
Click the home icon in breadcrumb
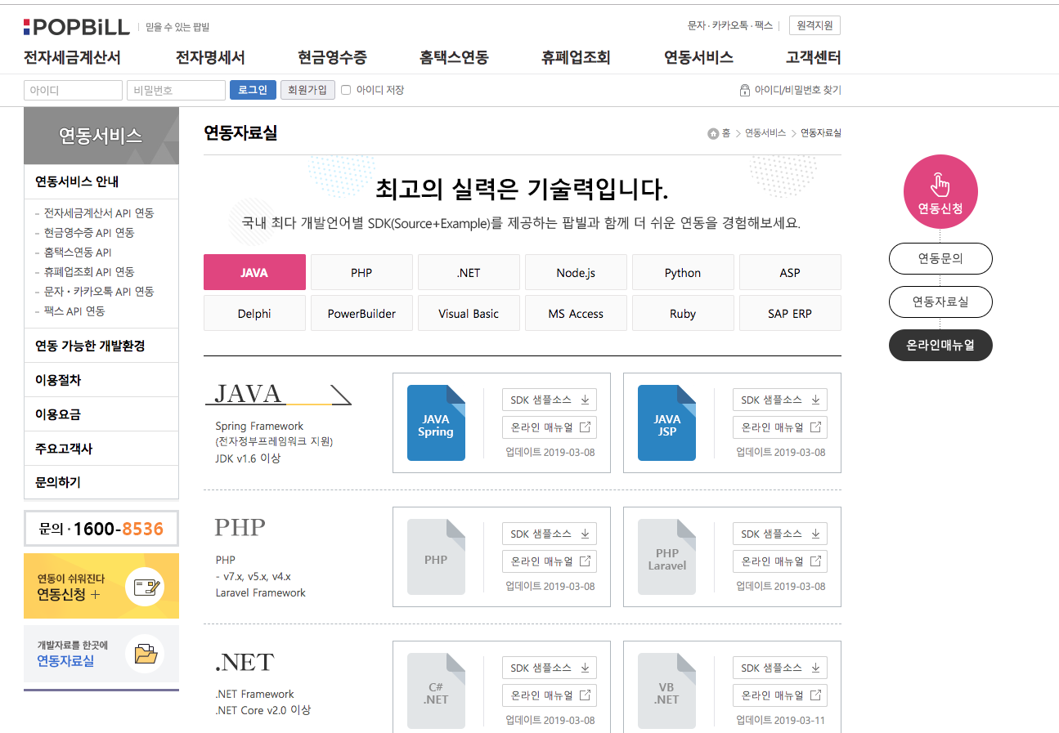[x=713, y=133]
